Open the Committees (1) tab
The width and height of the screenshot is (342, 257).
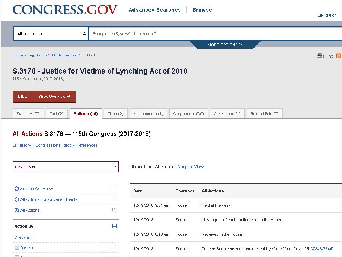click(227, 114)
